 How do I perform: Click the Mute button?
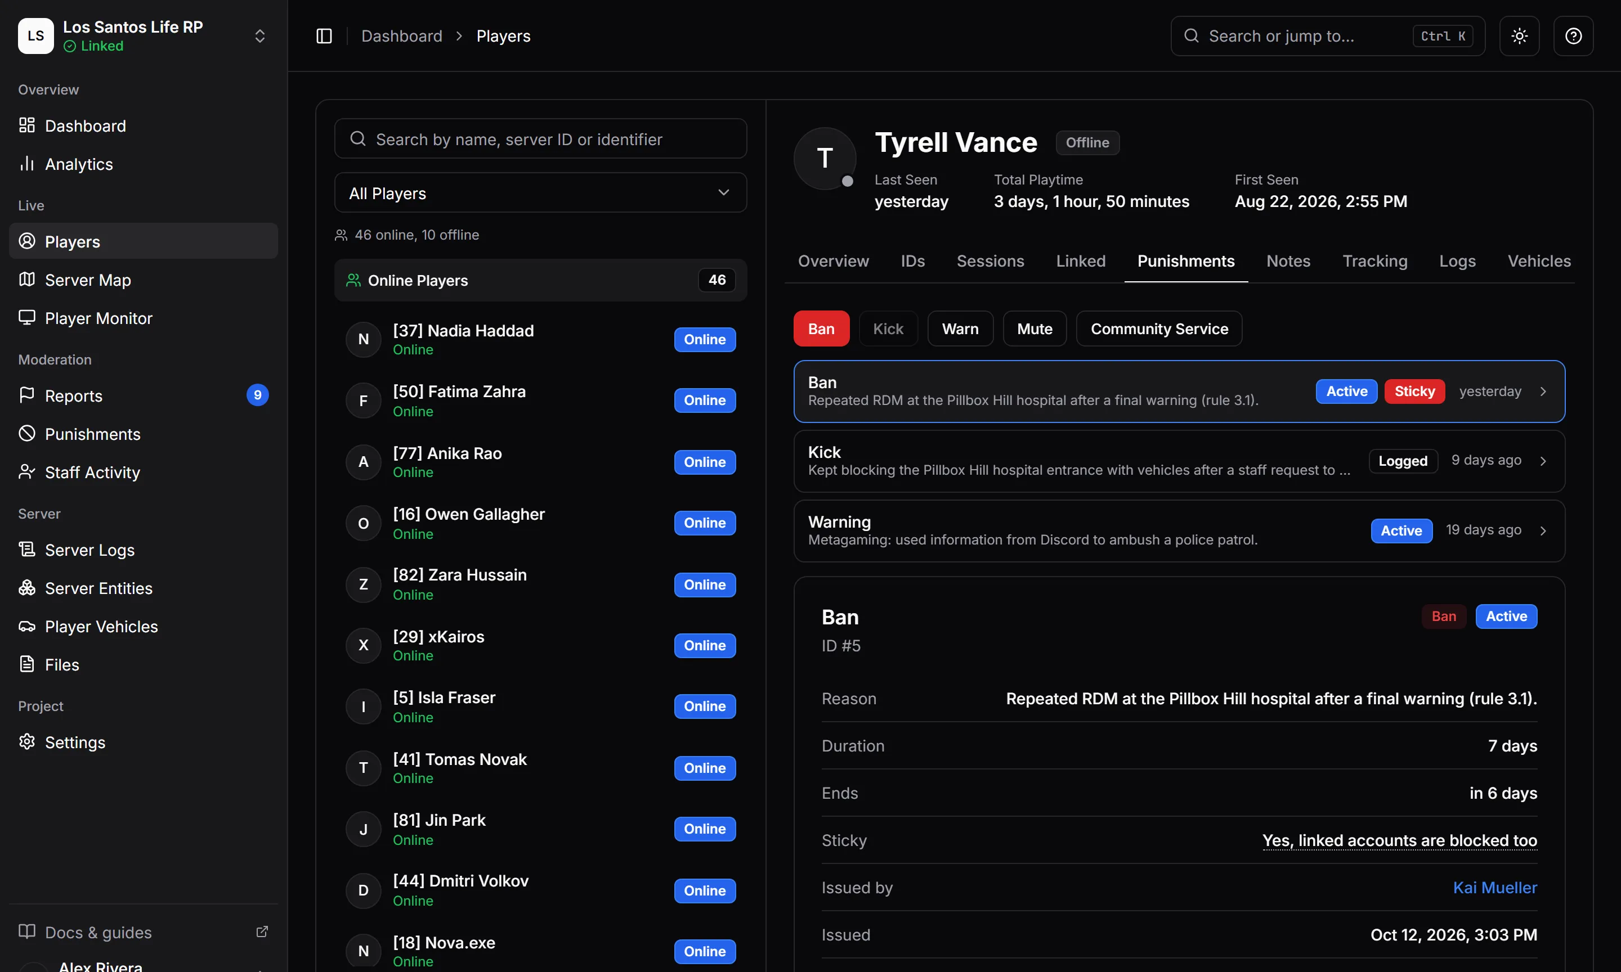coord(1035,329)
